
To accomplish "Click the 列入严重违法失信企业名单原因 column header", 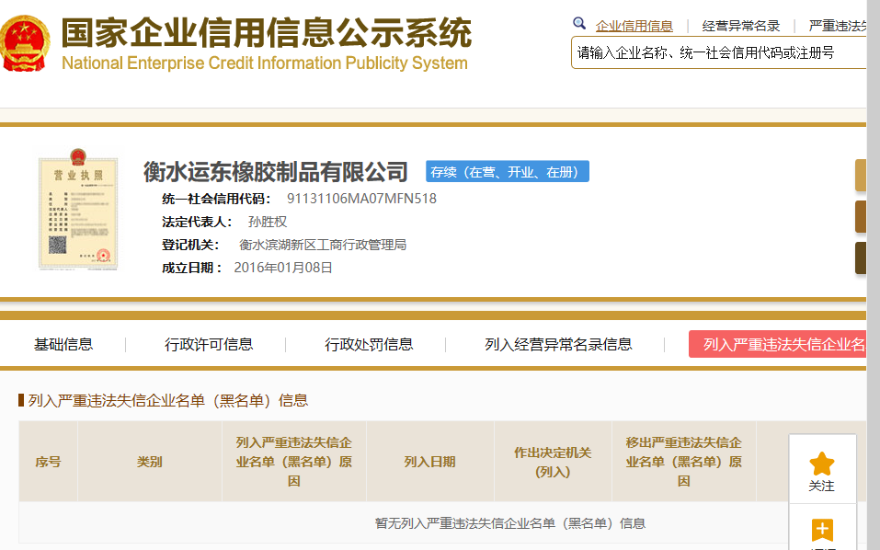I will [x=294, y=462].
